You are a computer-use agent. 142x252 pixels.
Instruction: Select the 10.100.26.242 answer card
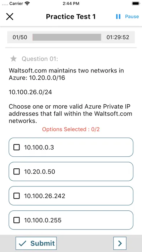(71, 196)
